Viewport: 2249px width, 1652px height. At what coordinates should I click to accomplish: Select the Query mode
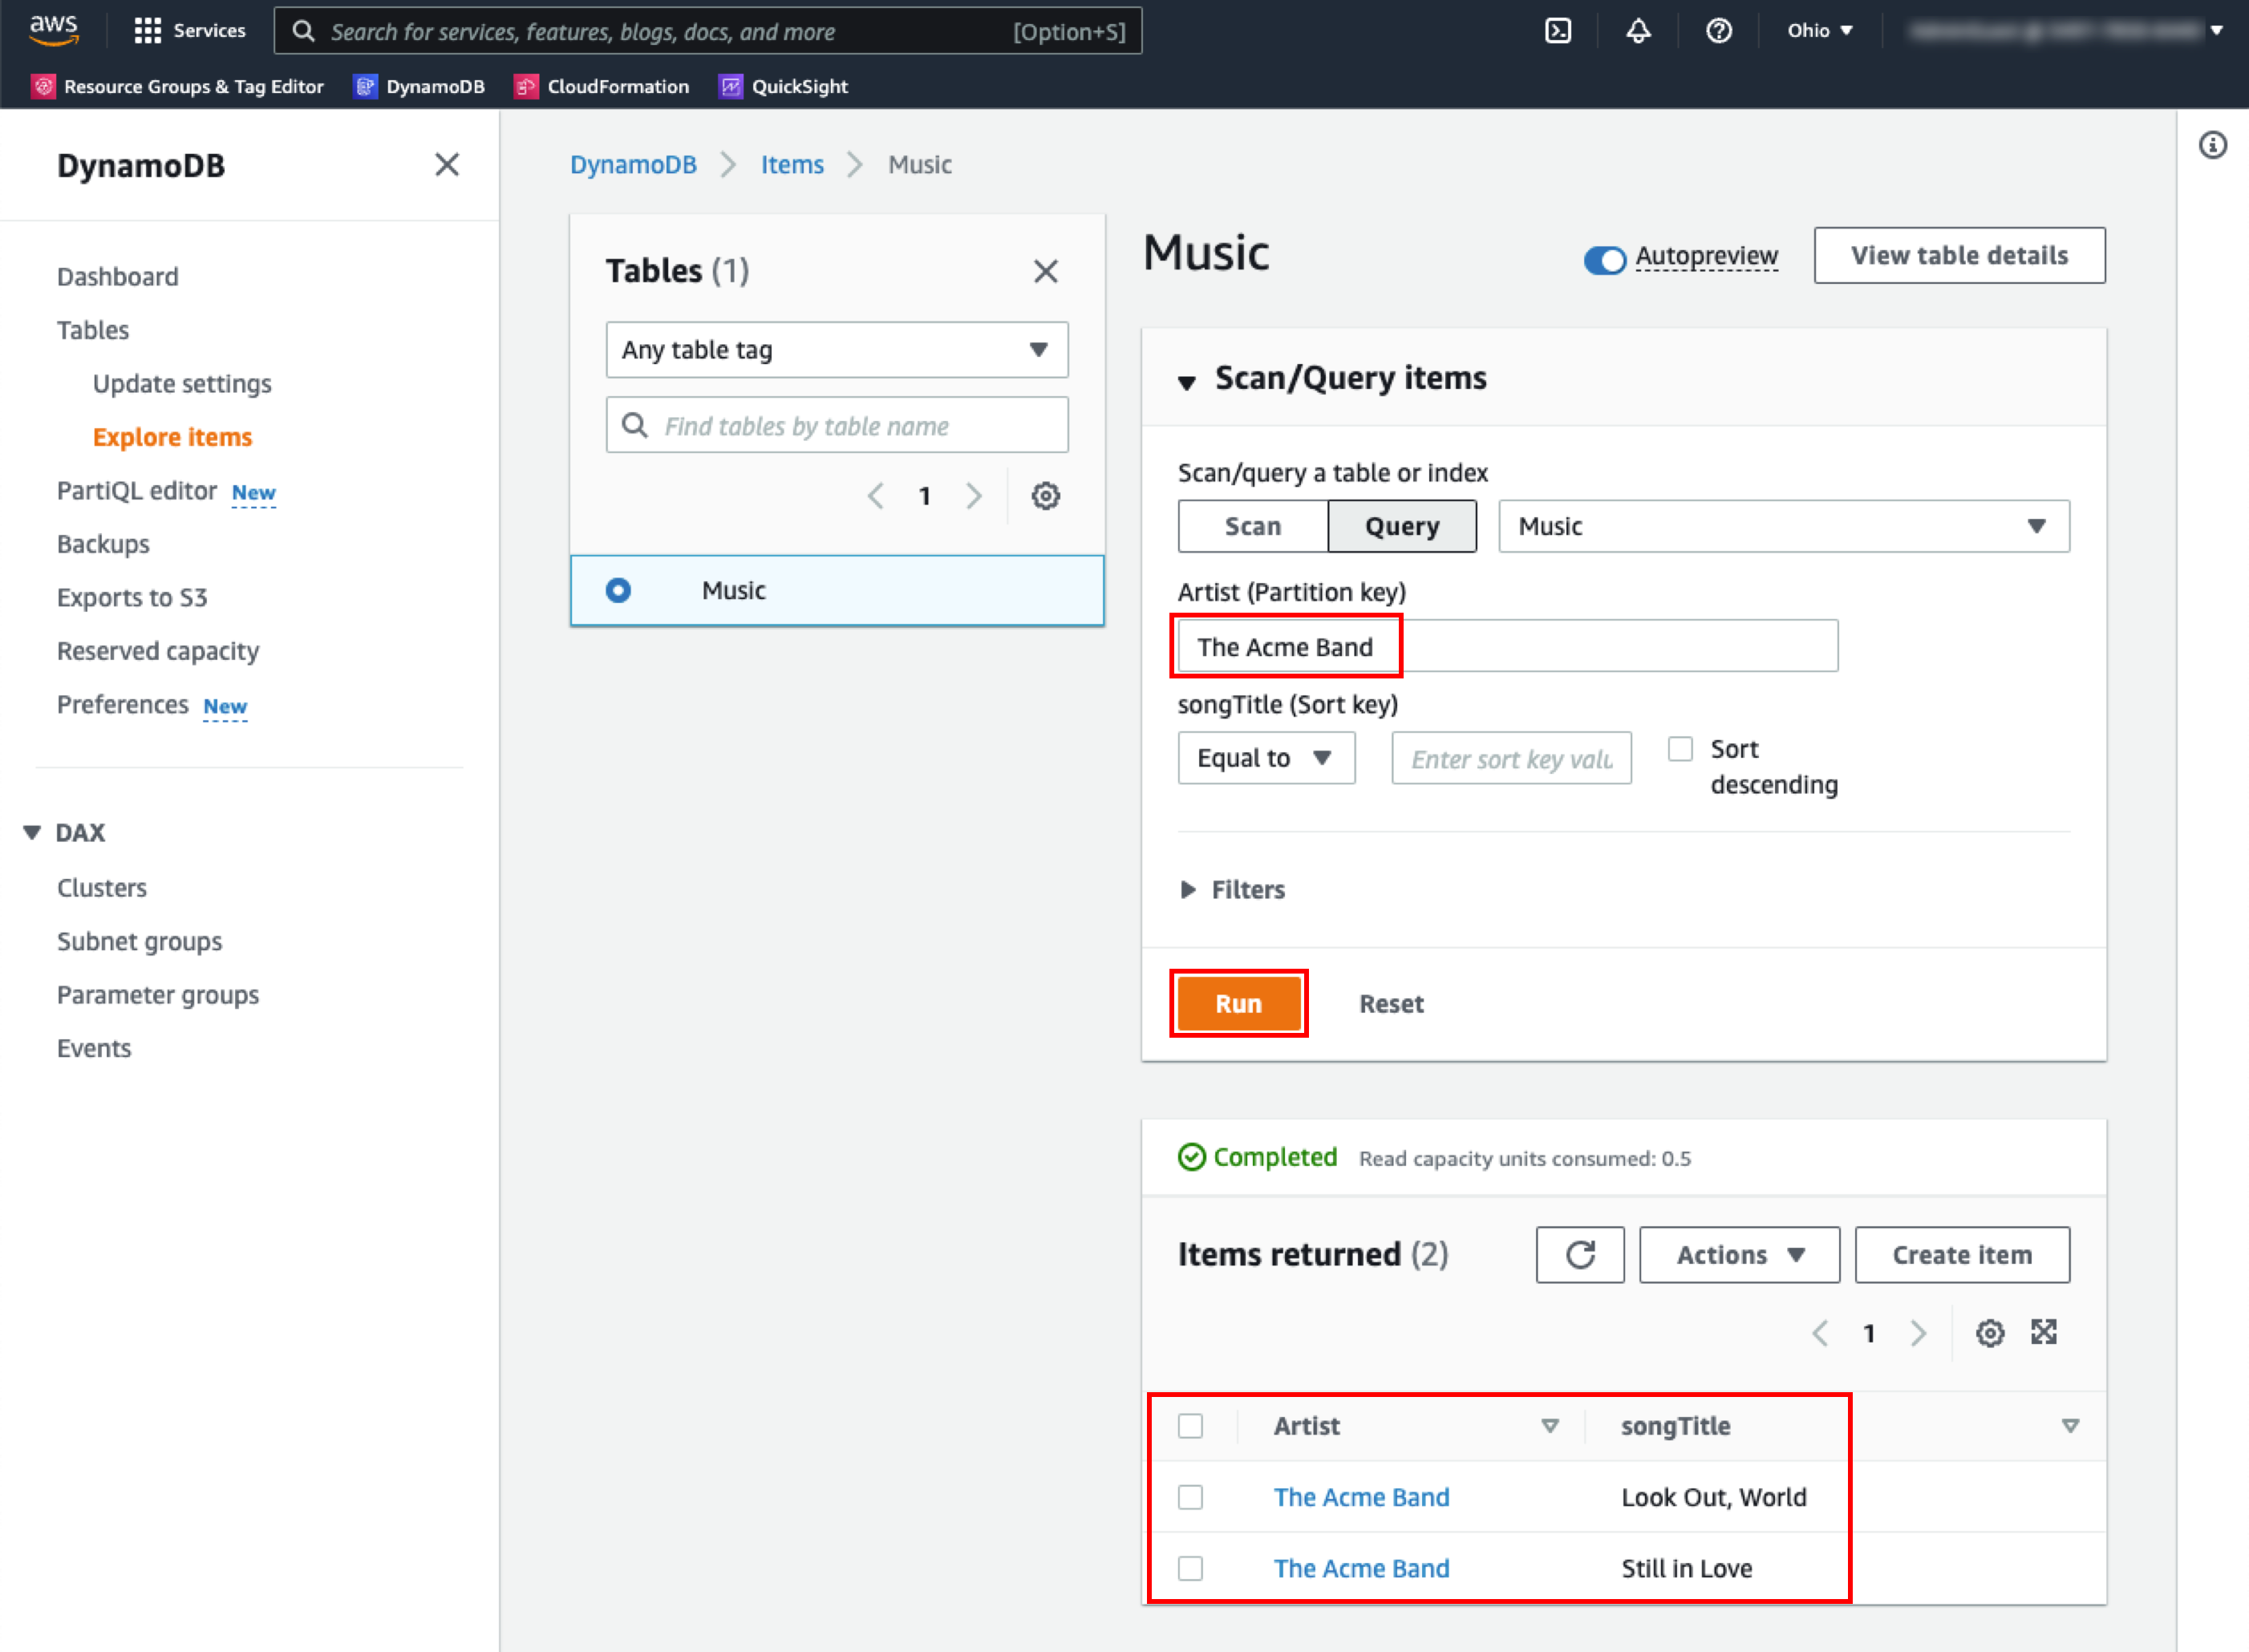click(1402, 526)
